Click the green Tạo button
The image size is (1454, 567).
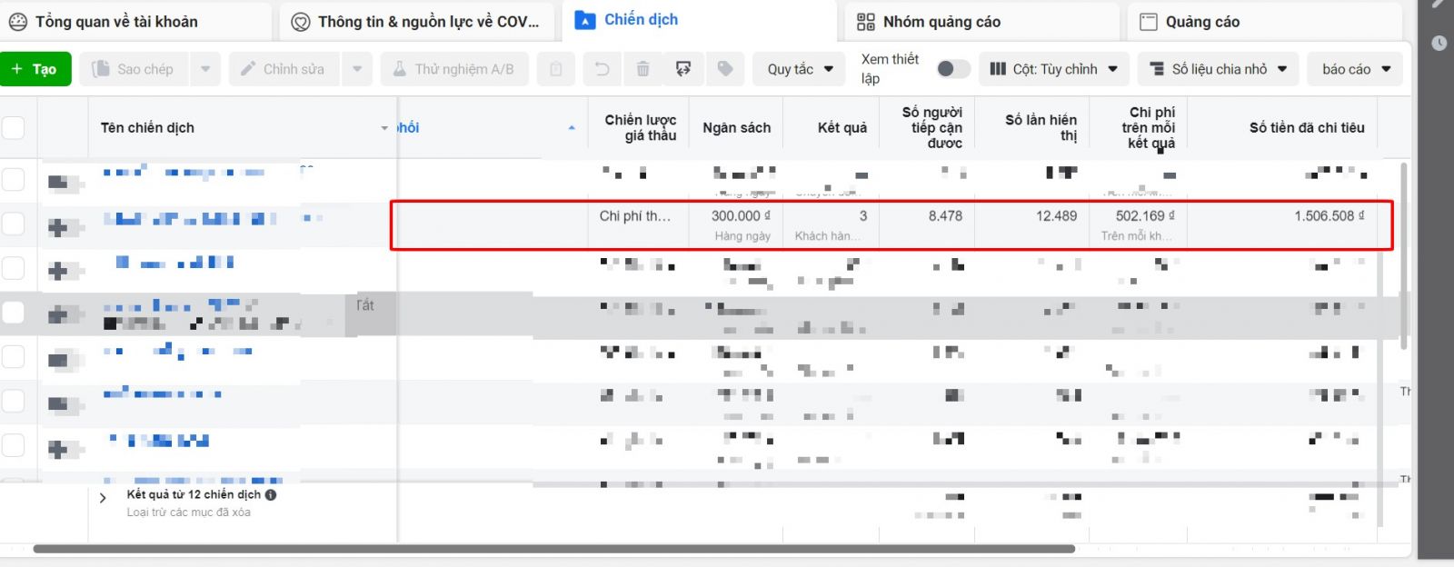(35, 69)
